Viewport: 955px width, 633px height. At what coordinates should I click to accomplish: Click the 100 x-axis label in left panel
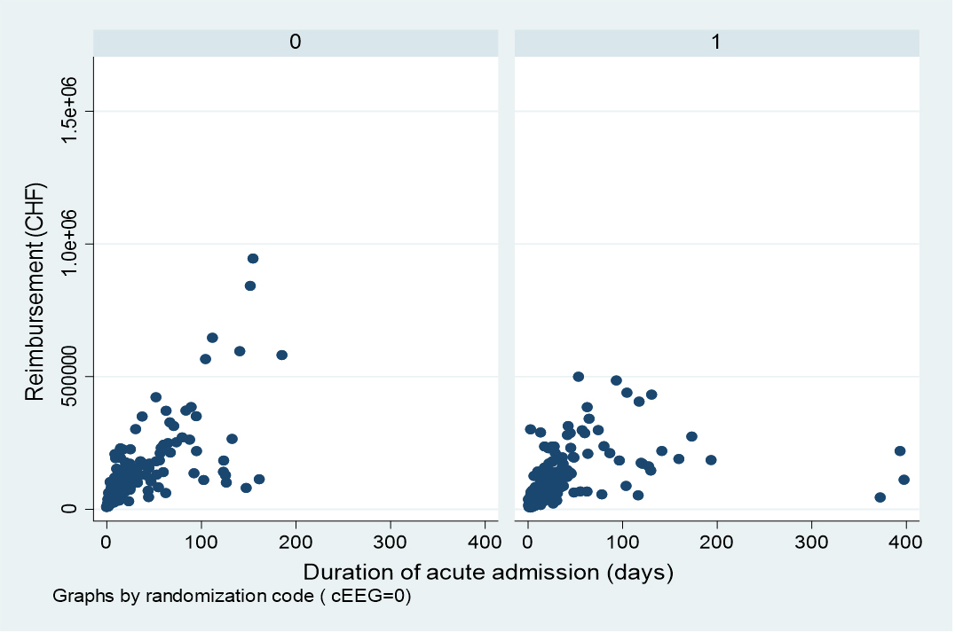tap(201, 540)
